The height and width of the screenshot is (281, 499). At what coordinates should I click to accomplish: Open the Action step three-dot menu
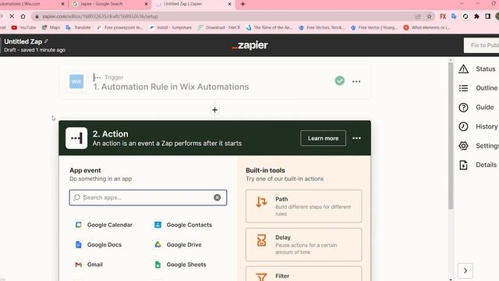357,138
